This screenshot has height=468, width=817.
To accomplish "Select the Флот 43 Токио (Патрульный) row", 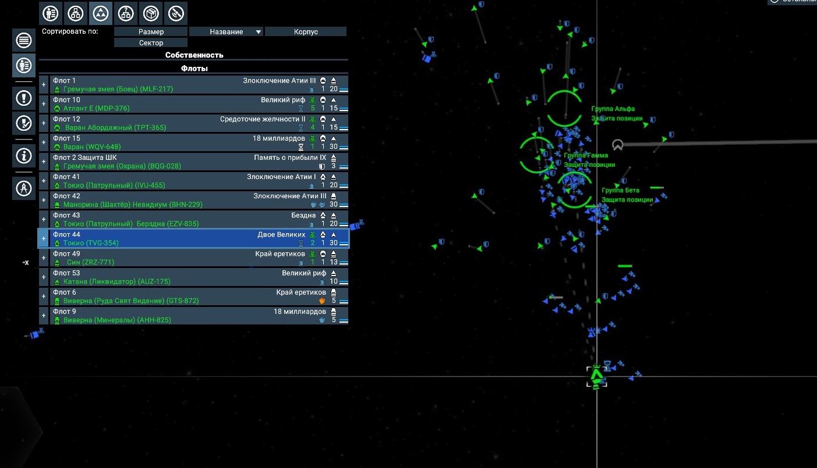I will click(199, 219).
